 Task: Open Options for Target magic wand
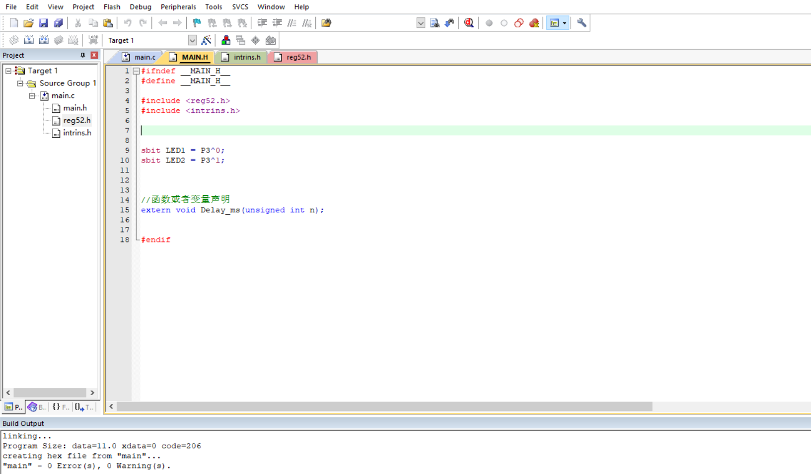[206, 40]
